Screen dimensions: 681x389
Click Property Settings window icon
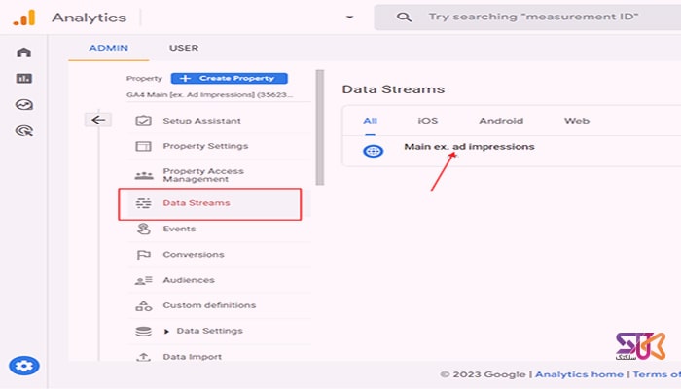coord(143,146)
